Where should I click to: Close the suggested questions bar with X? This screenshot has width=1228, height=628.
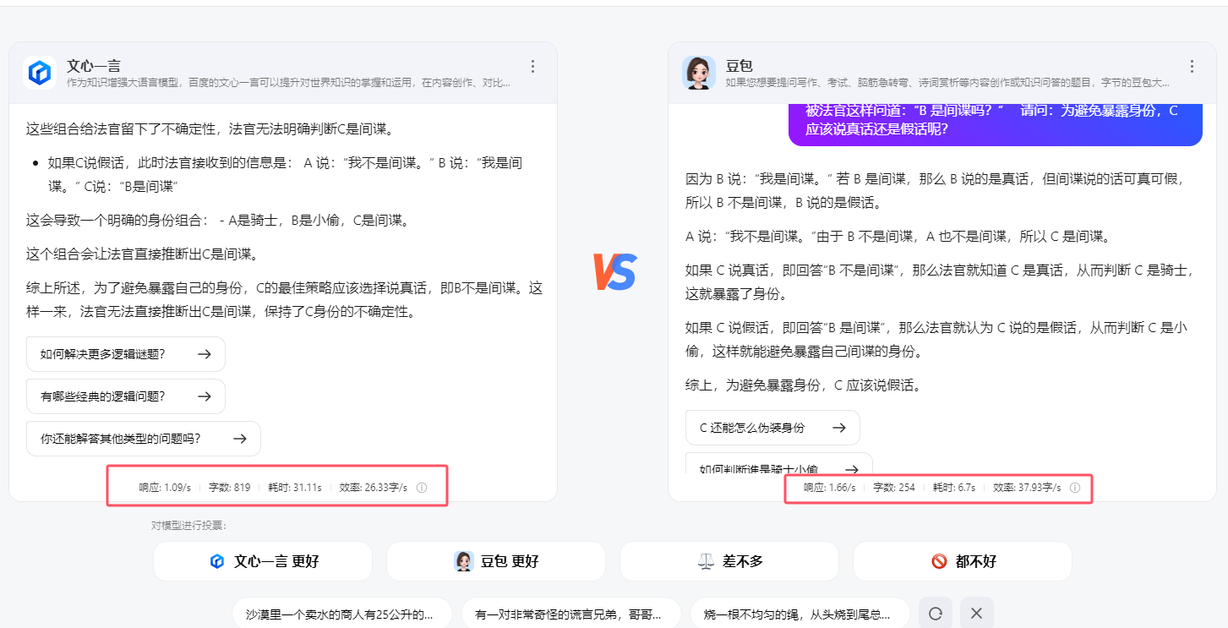pos(976,614)
